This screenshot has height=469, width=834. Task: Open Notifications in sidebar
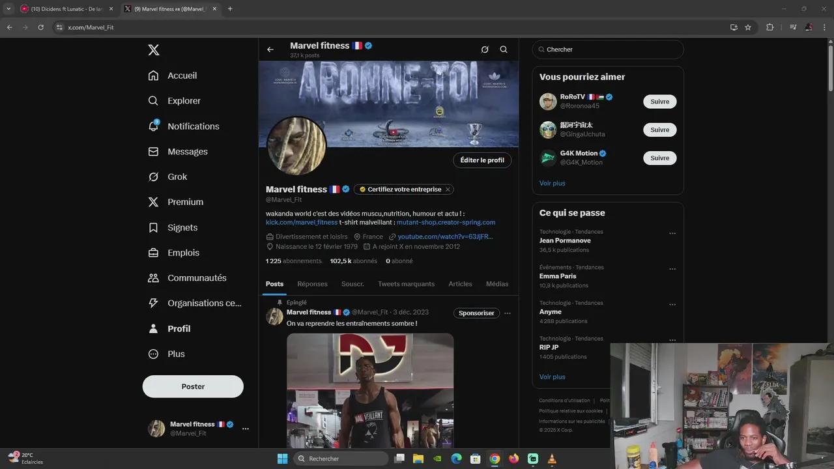pyautogui.click(x=184, y=126)
